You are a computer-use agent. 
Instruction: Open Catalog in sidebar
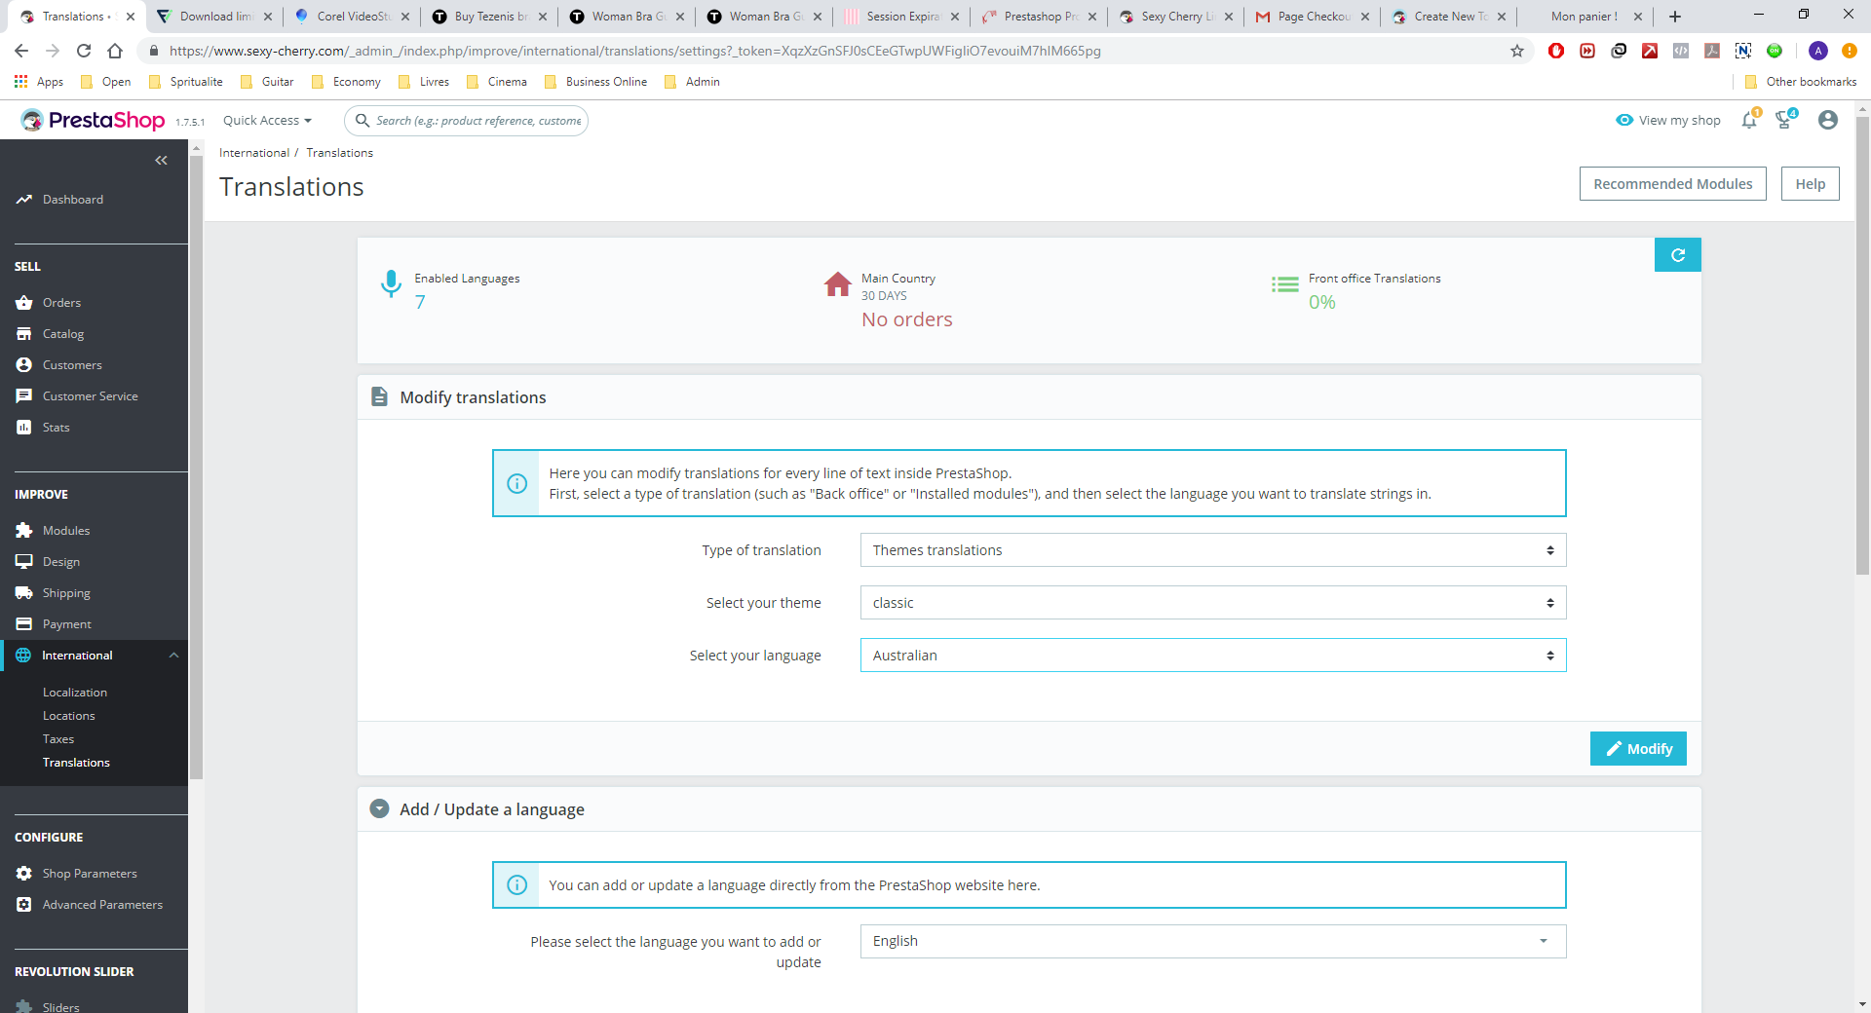point(63,334)
